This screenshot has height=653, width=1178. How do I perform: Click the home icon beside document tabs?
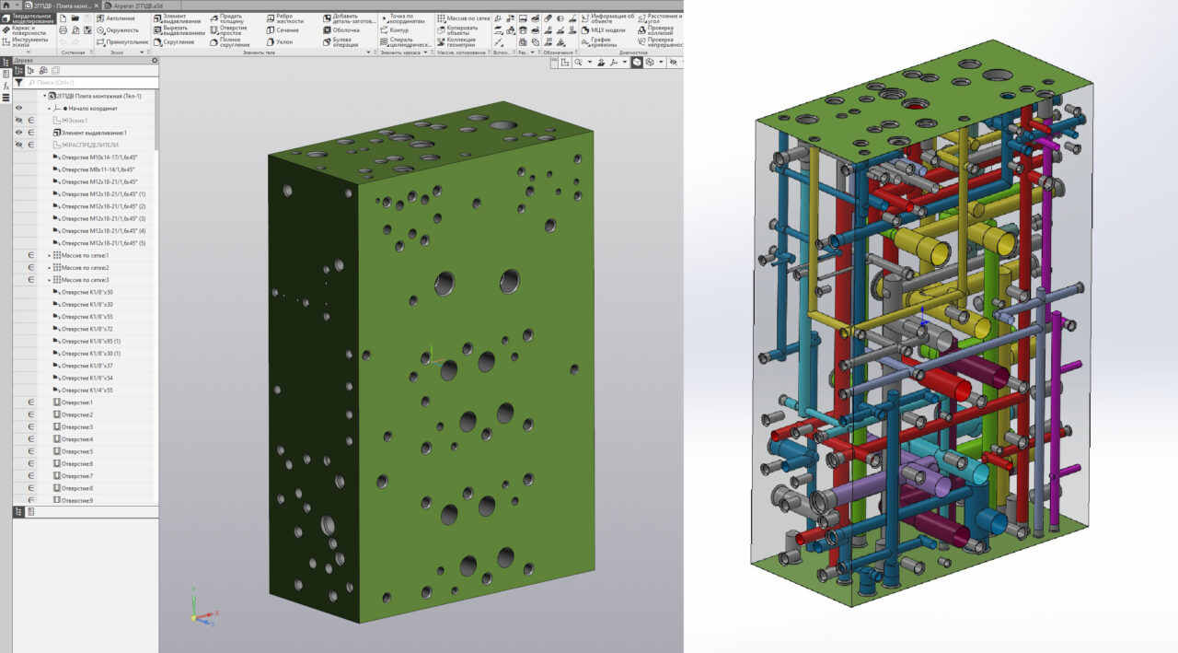coord(5,6)
